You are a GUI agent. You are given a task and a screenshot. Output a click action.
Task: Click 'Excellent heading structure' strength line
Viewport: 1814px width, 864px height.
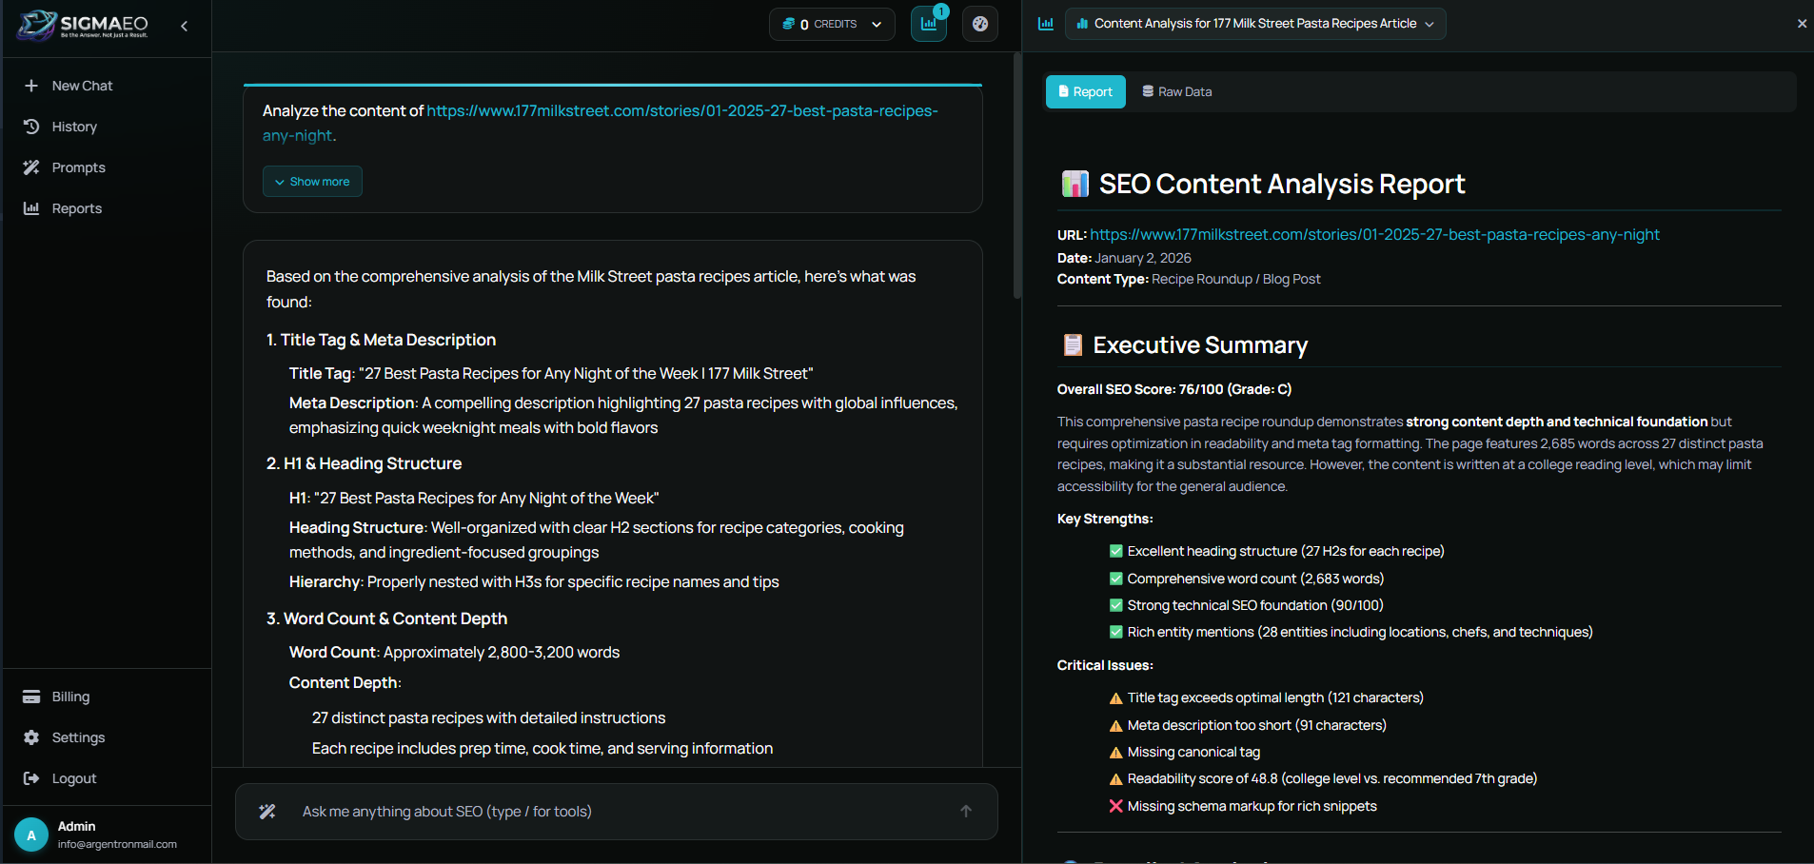(x=1286, y=551)
